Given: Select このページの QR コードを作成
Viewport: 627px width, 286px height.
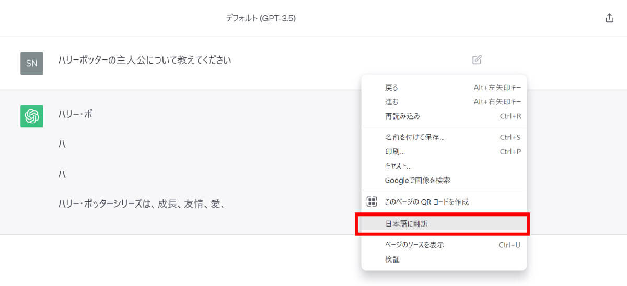Looking at the screenshot, I should (444, 201).
